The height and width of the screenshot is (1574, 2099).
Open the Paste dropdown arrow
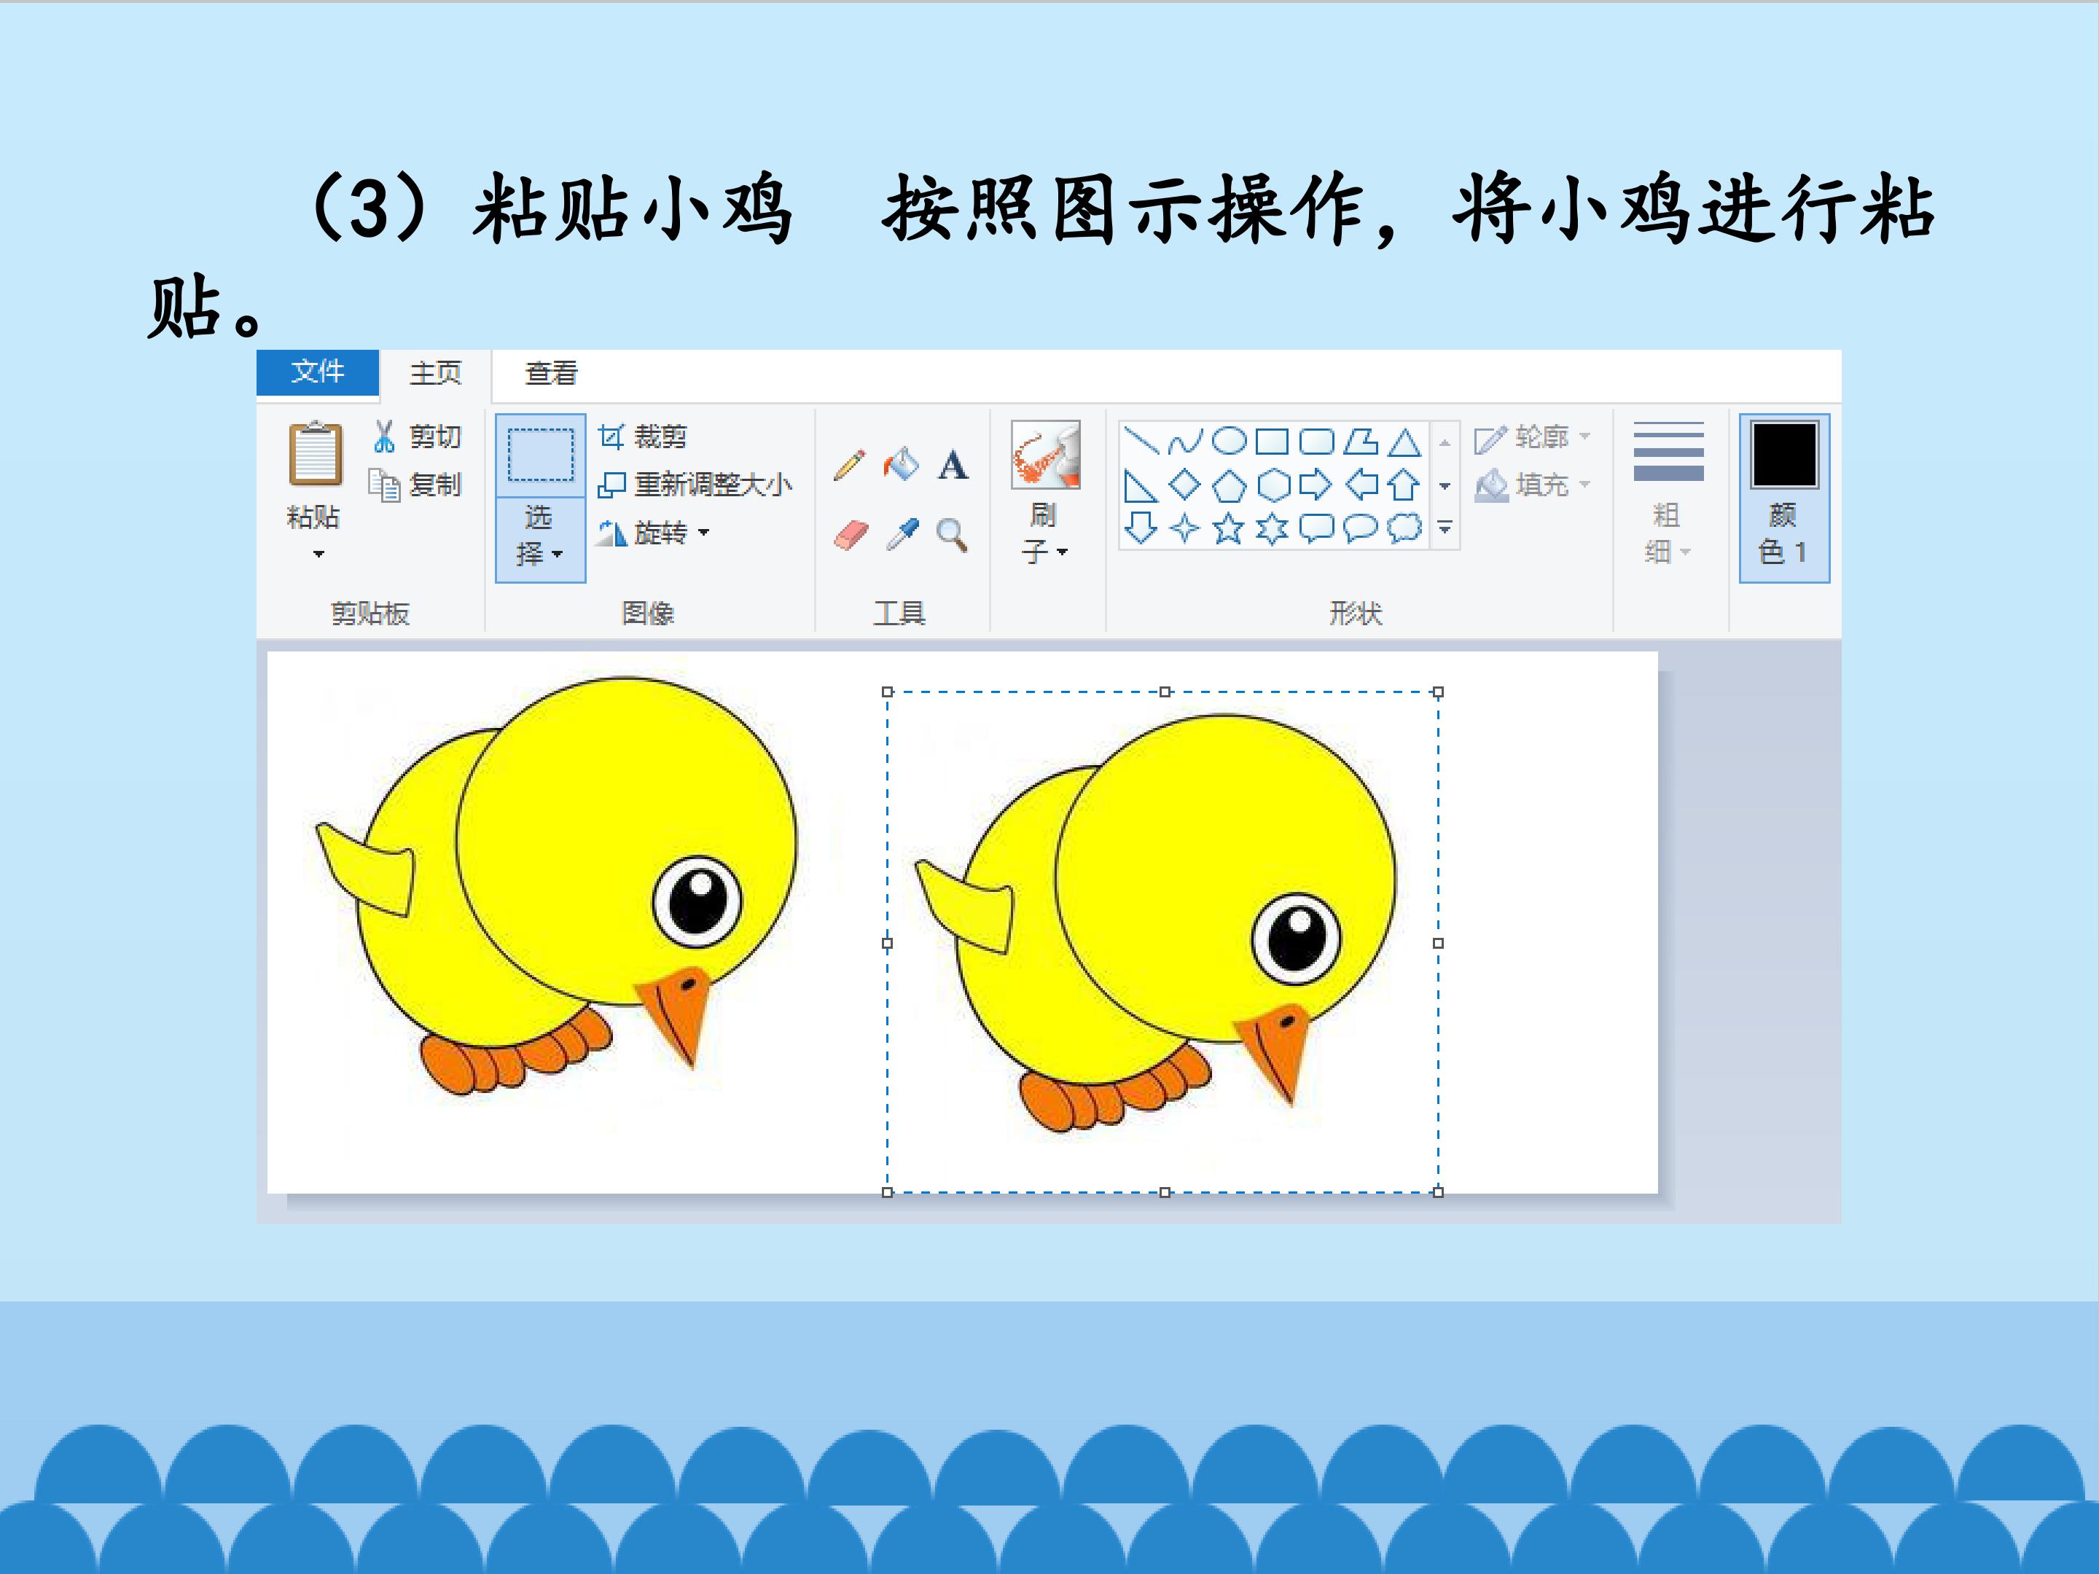(x=318, y=553)
